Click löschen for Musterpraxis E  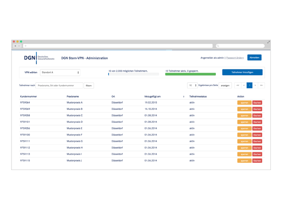pyautogui.click(x=257, y=129)
